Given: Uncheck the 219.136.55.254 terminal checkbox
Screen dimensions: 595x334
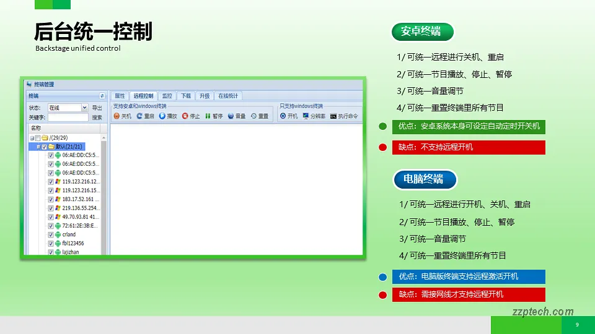Looking at the screenshot, I should pyautogui.click(x=50, y=208).
